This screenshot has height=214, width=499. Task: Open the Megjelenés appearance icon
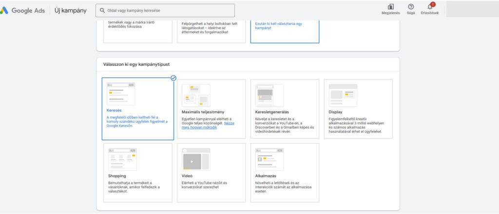[x=390, y=7]
